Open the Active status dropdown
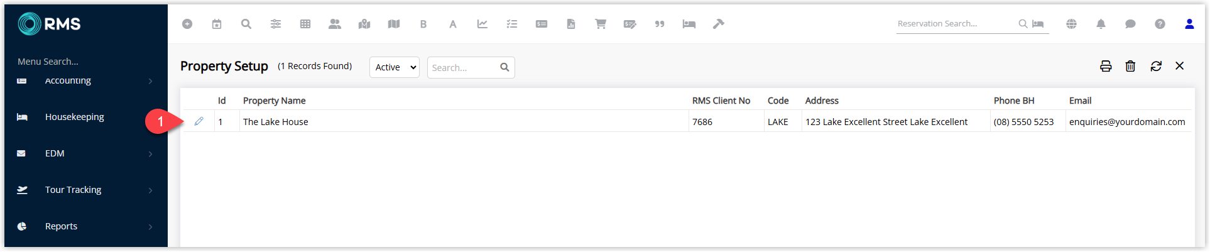Screen dimensions: 1210x252 [x=395, y=67]
